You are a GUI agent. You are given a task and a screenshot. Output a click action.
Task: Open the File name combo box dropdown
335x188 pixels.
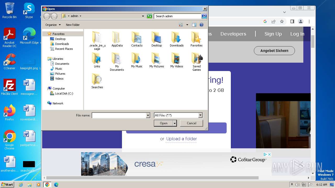148,115
